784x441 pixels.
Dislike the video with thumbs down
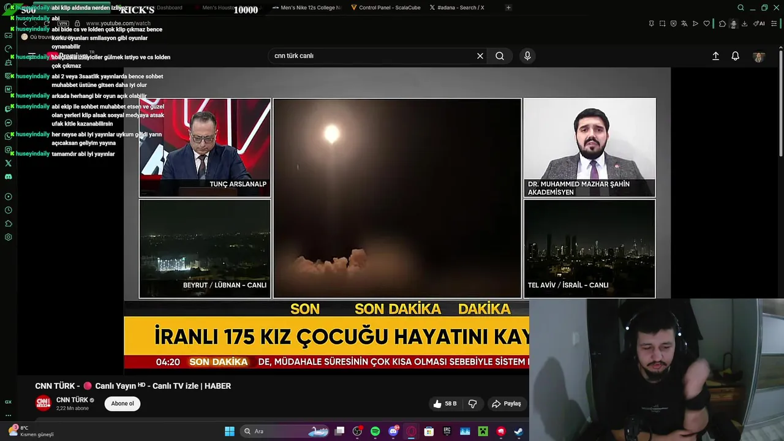click(x=472, y=404)
